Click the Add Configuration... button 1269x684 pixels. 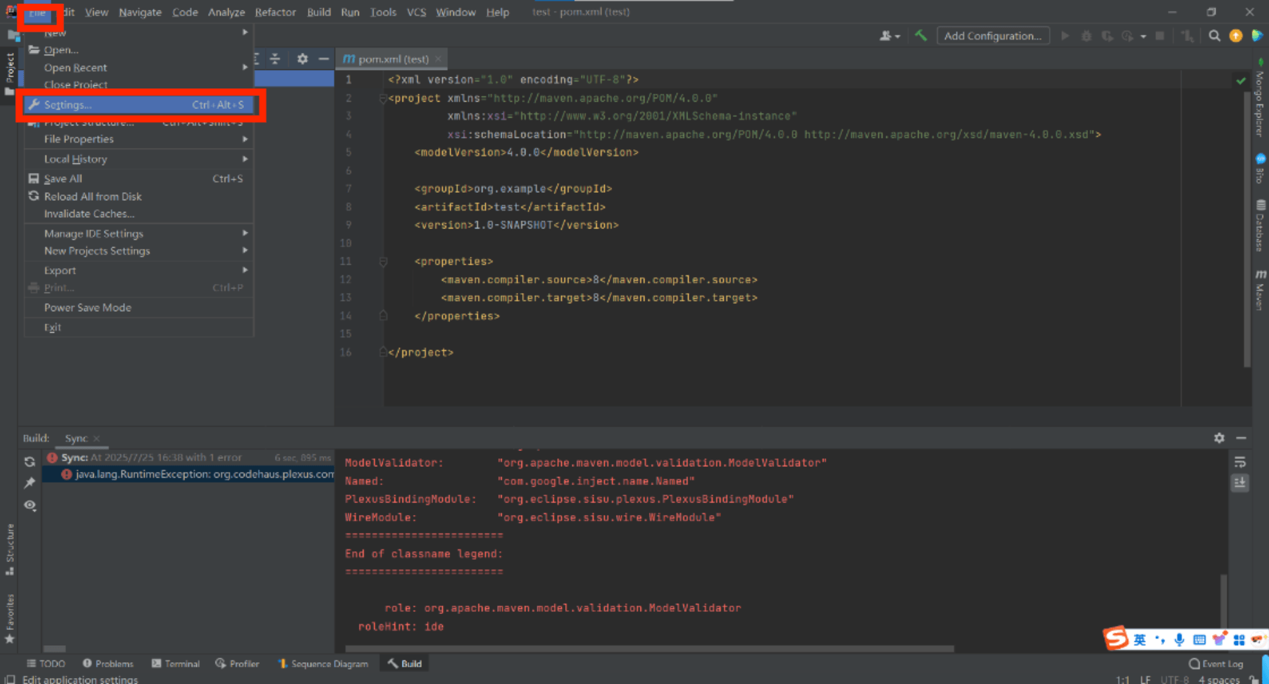tap(993, 36)
